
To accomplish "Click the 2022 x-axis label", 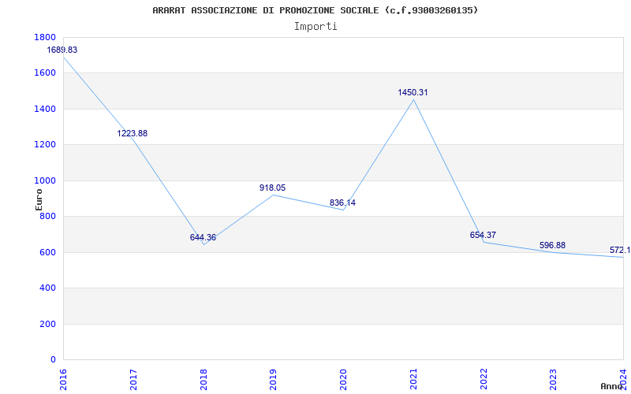I will [484, 379].
